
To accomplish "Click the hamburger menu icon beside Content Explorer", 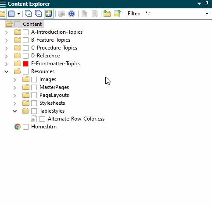I will coord(3,4).
